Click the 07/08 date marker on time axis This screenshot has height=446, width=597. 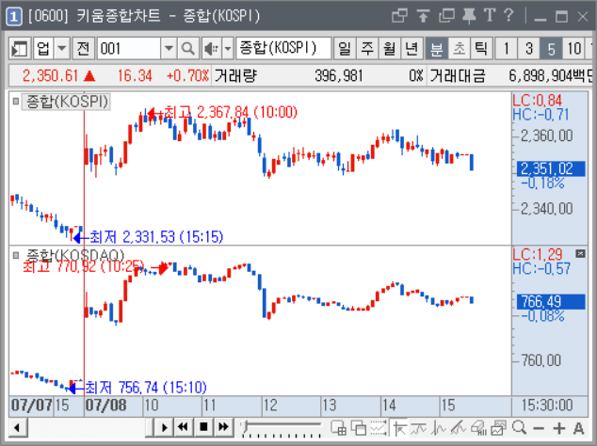pos(106,406)
